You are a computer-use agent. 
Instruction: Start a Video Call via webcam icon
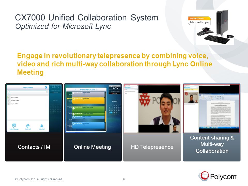click(42, 126)
